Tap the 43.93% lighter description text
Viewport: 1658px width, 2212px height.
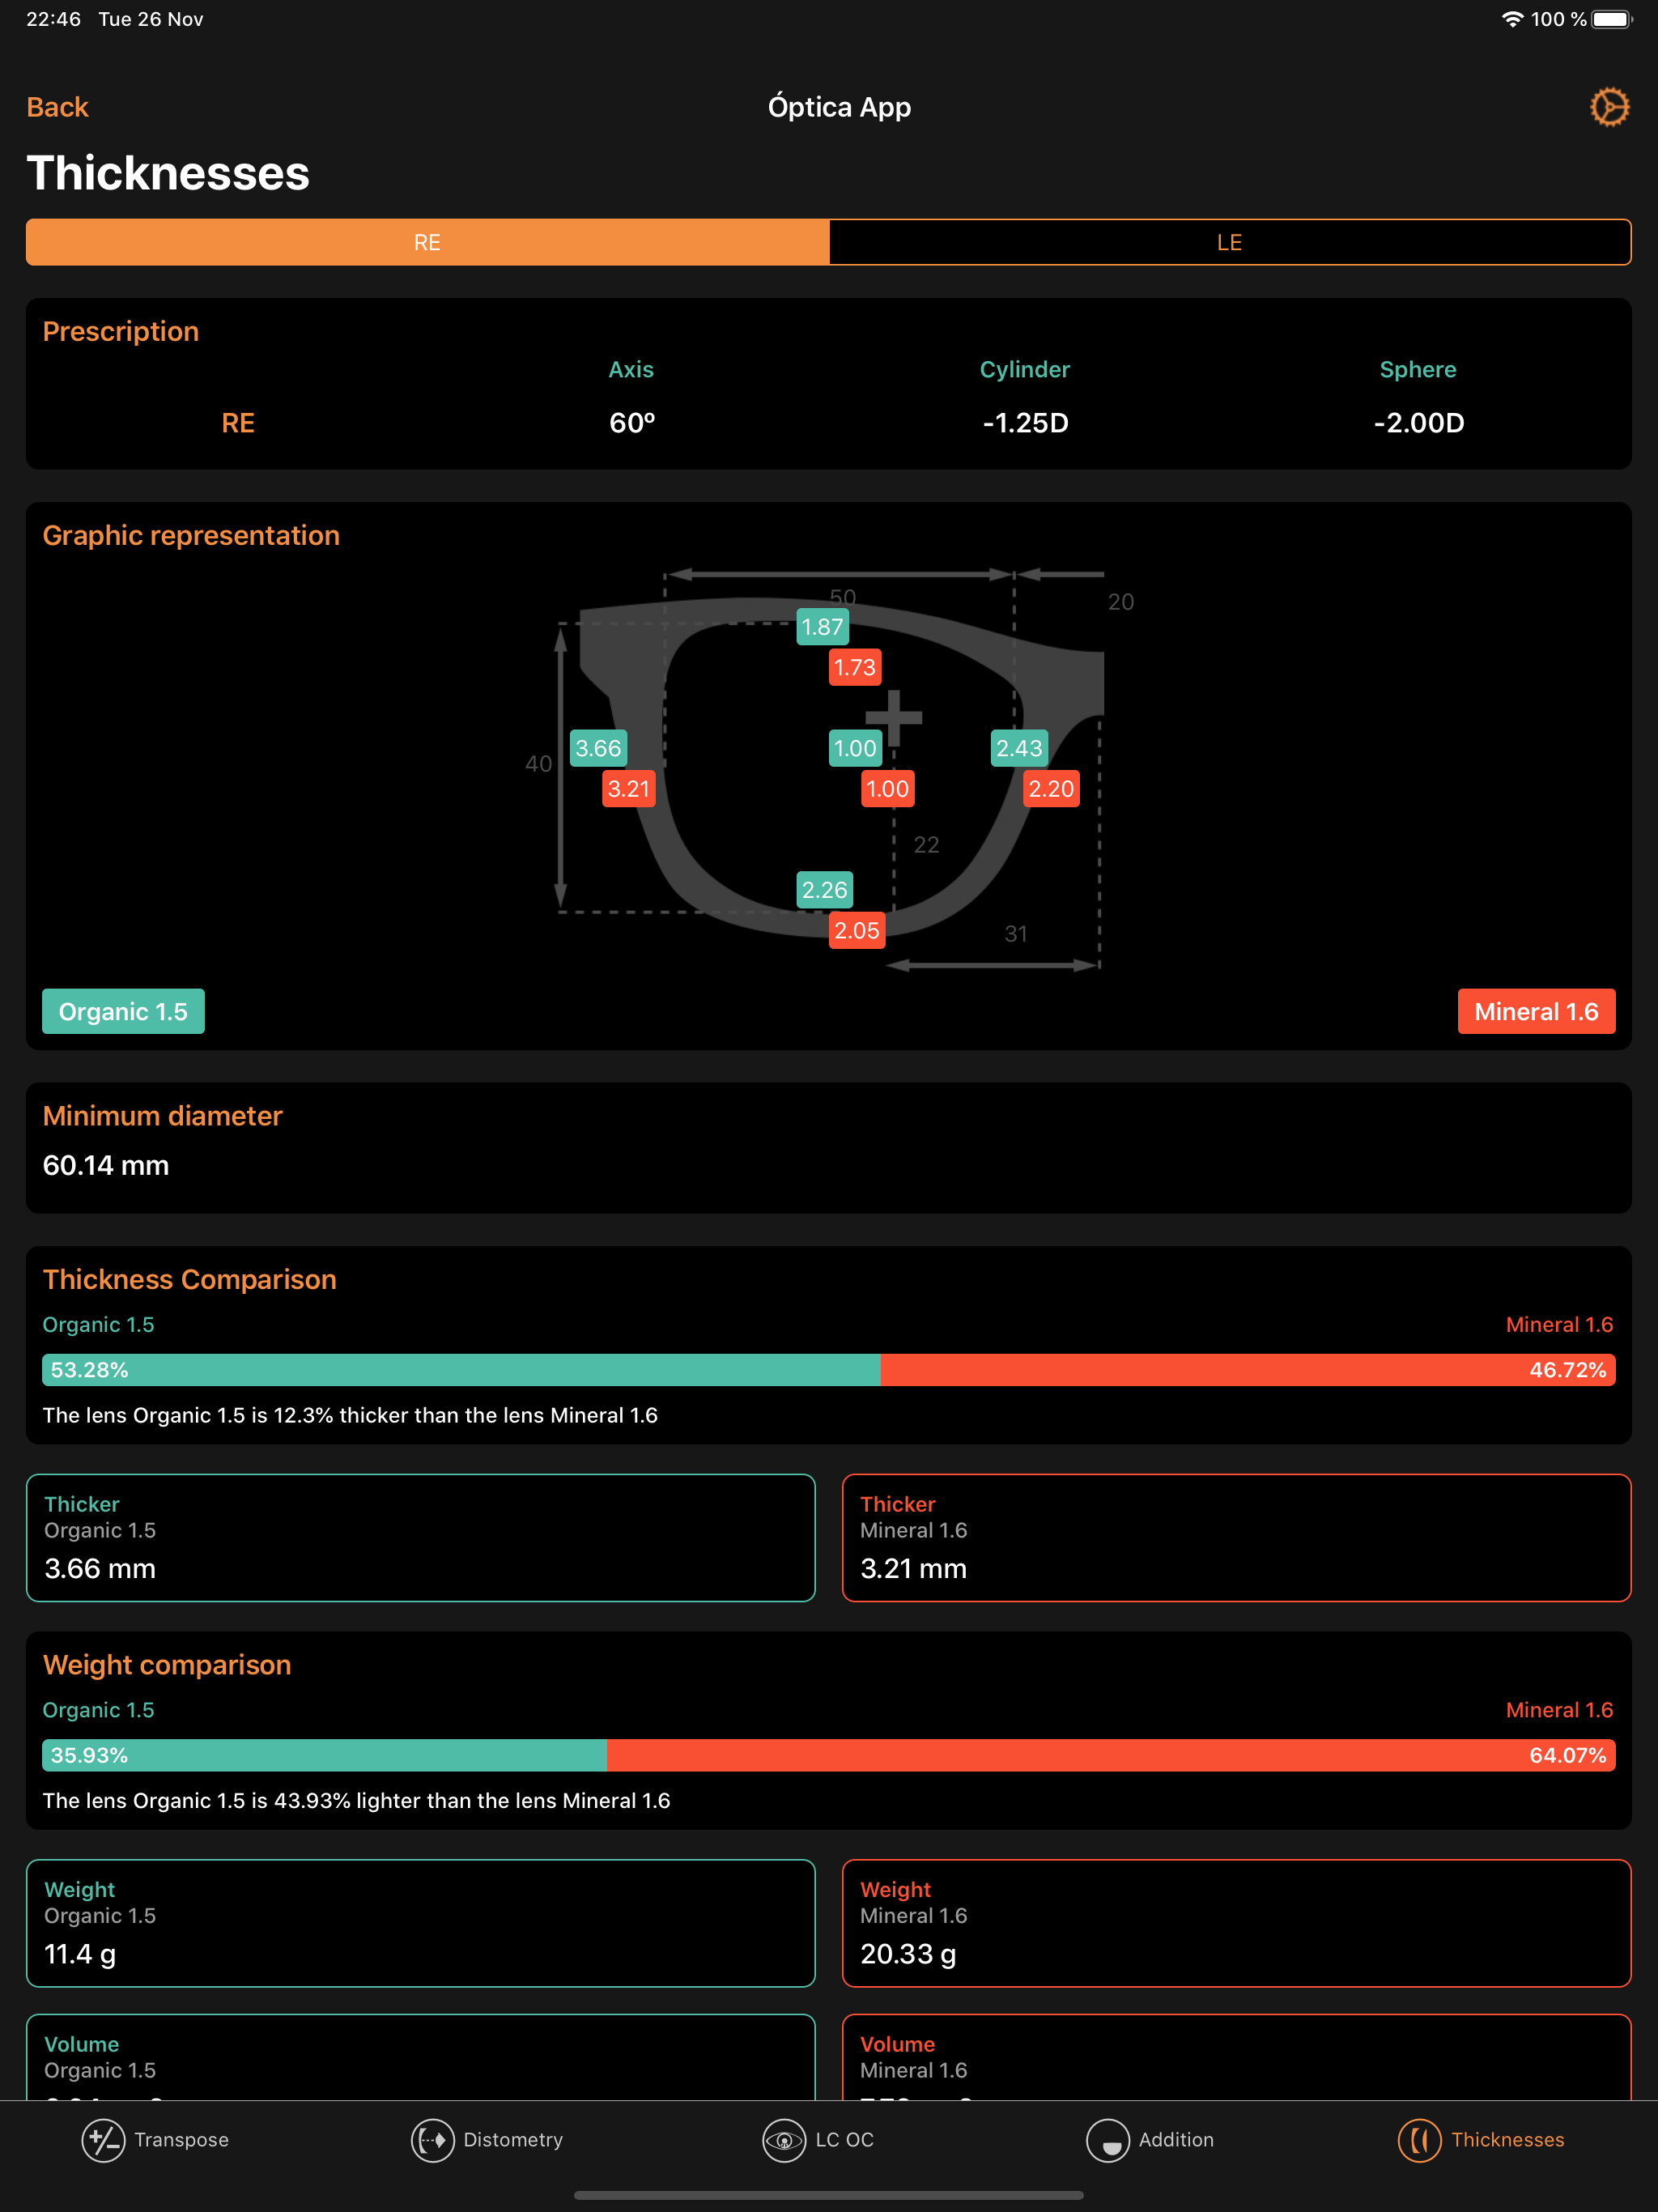pyautogui.click(x=356, y=1800)
